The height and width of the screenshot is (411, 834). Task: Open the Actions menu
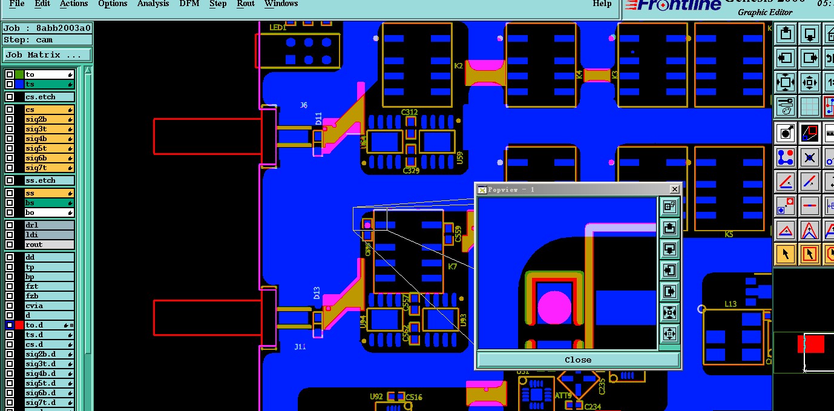[74, 4]
